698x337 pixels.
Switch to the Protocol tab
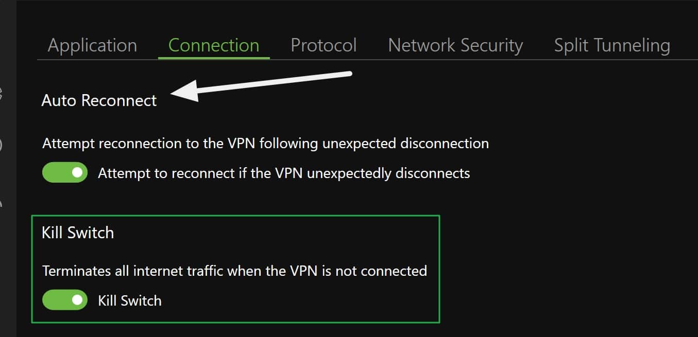324,45
